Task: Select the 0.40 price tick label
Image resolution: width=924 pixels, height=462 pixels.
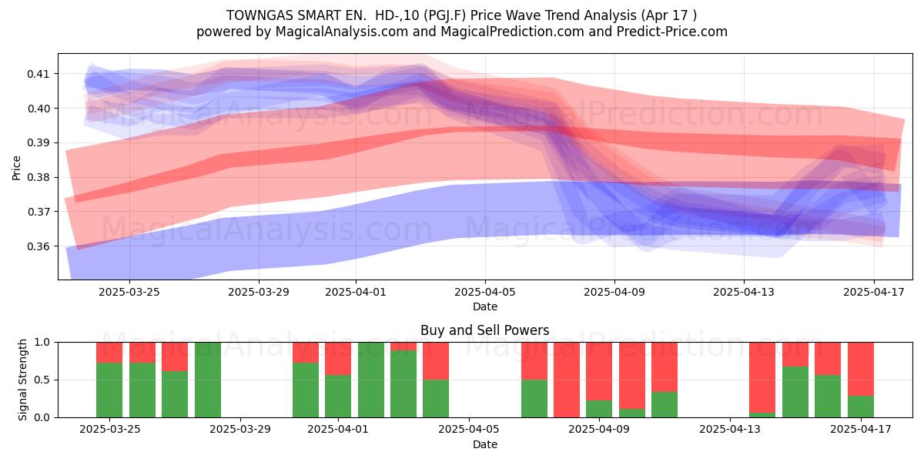Action: pyautogui.click(x=39, y=109)
